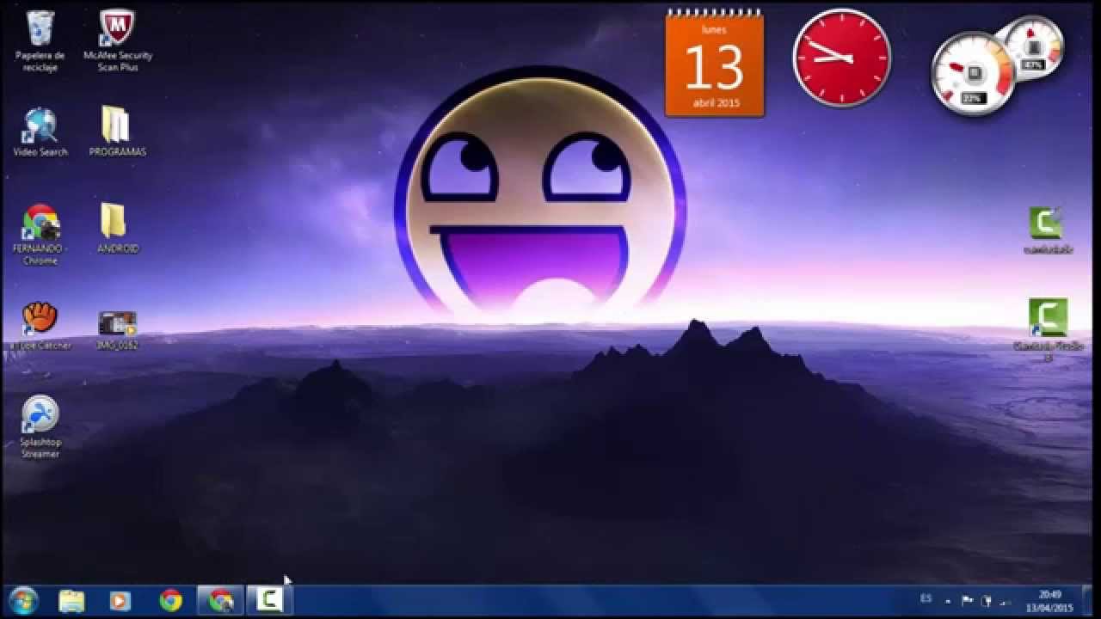Open the Action Center flag icon
1101x619 pixels.
click(x=967, y=601)
